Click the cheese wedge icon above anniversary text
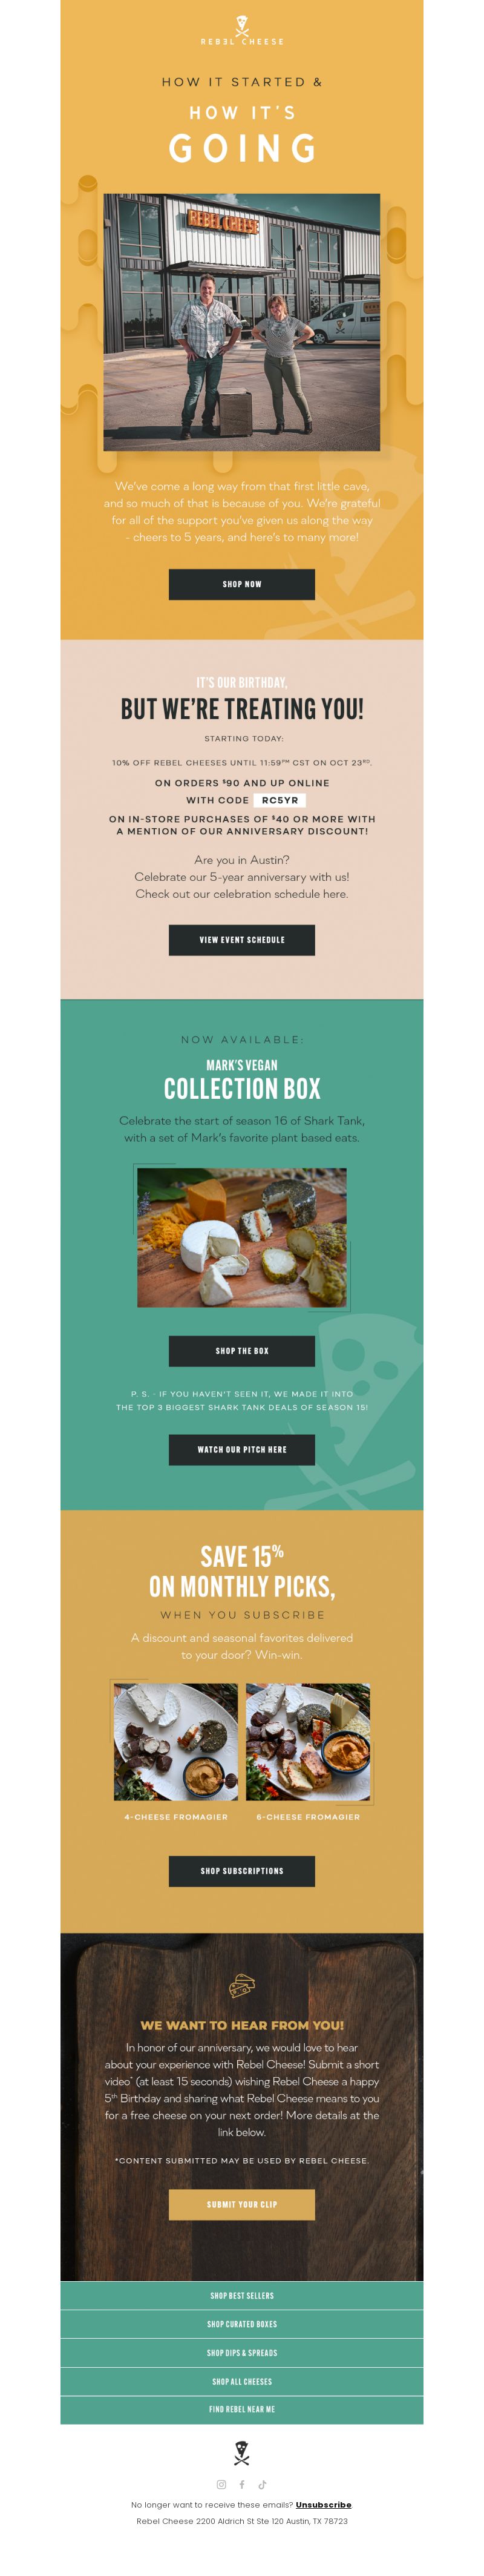 (x=242, y=1985)
